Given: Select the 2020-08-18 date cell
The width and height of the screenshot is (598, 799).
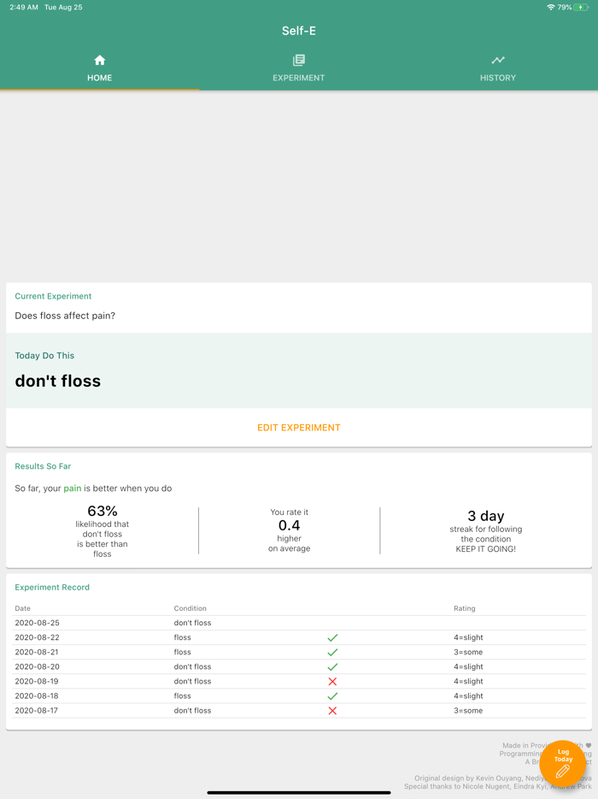Looking at the screenshot, I should coord(37,696).
